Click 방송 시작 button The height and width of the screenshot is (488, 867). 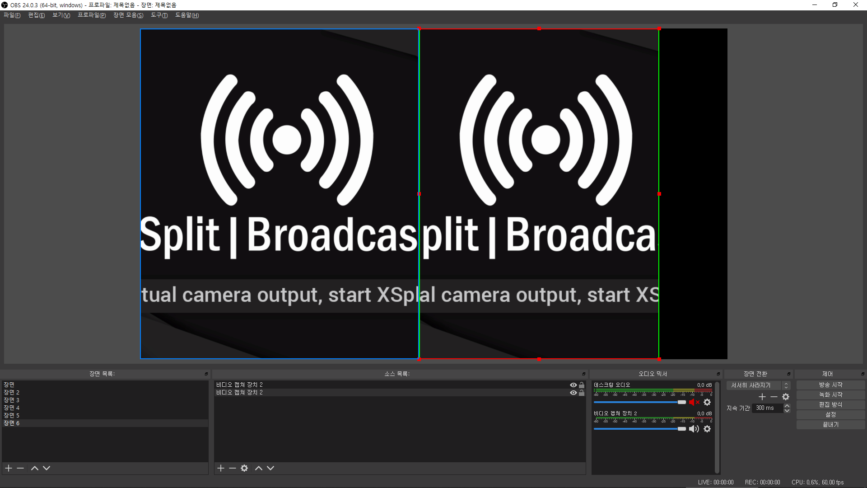pos(830,385)
